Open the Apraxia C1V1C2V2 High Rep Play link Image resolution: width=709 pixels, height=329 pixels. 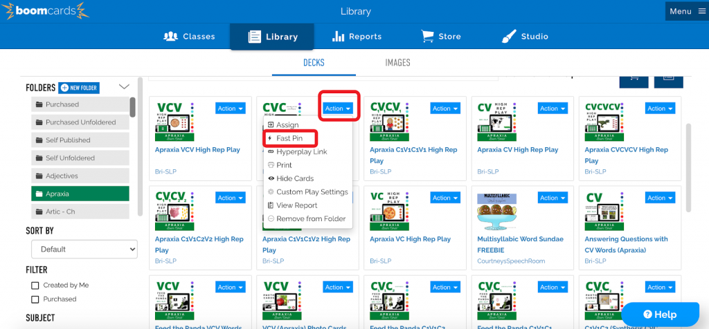point(199,245)
